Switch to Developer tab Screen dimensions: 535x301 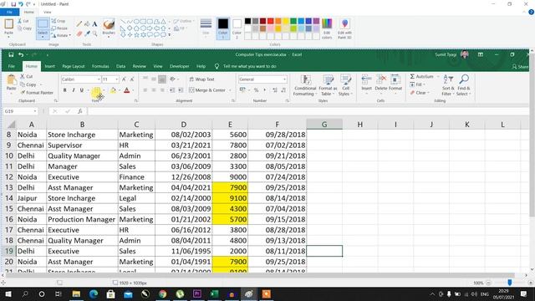point(180,66)
